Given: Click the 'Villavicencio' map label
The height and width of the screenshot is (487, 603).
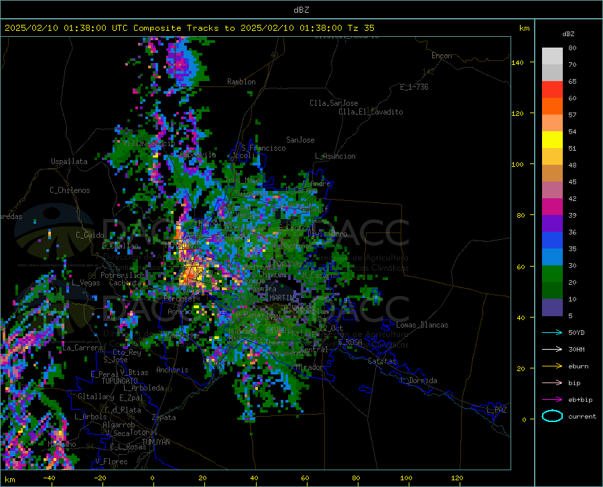Looking at the screenshot, I should click(149, 143).
